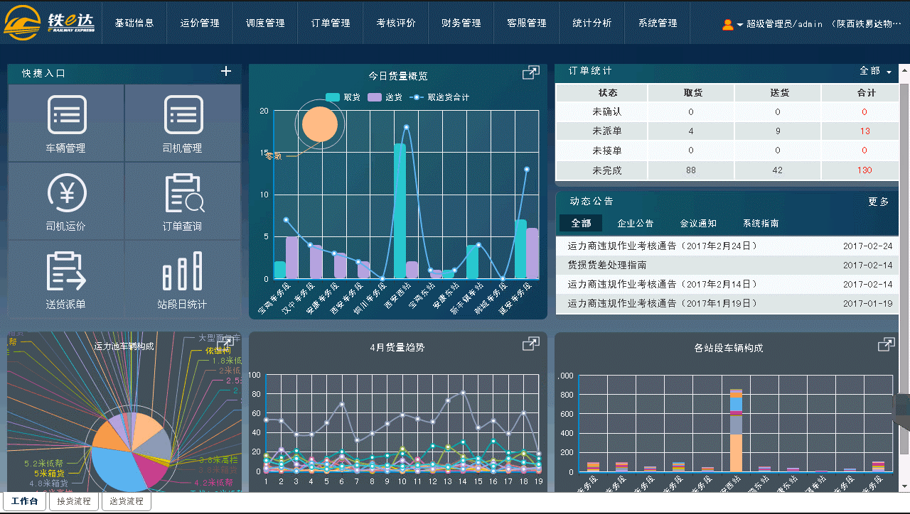The height and width of the screenshot is (514, 910).
Task: Open the 全部 dropdown in 订单统计
Action: 875,72
